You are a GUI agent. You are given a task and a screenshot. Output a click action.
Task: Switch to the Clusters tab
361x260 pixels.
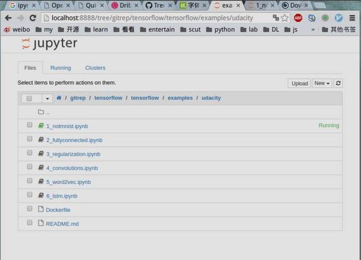95,68
